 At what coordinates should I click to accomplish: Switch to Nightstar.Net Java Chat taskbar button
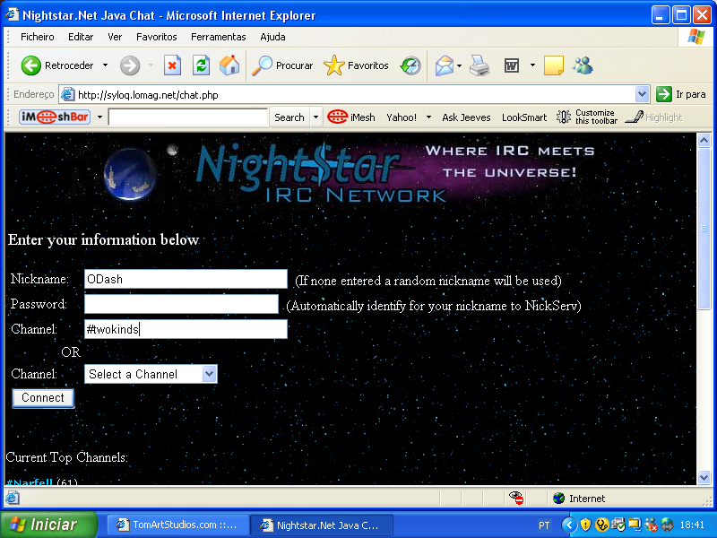322,525
